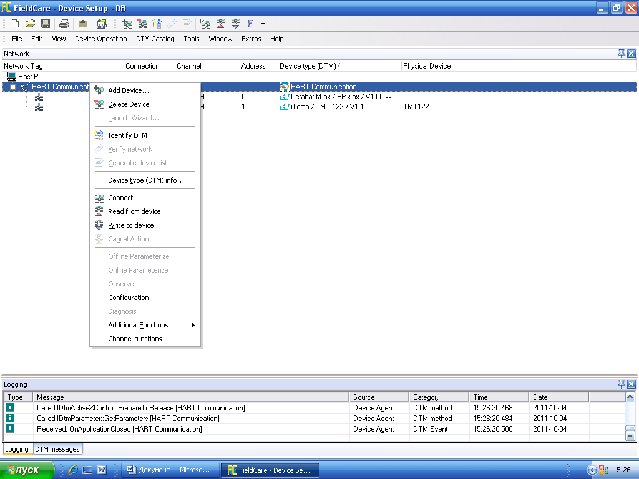Create a new project with the New icon
Image resolution: width=639 pixels, height=479 pixels.
15,24
